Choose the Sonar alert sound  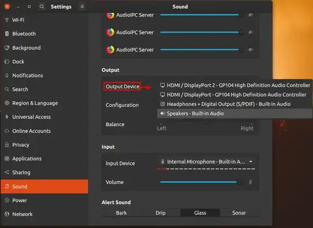tap(239, 213)
